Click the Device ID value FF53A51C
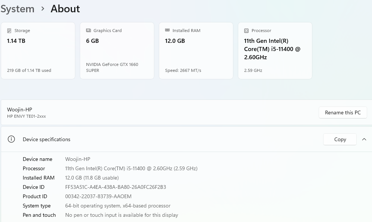The width and height of the screenshot is (372, 222). point(116,187)
